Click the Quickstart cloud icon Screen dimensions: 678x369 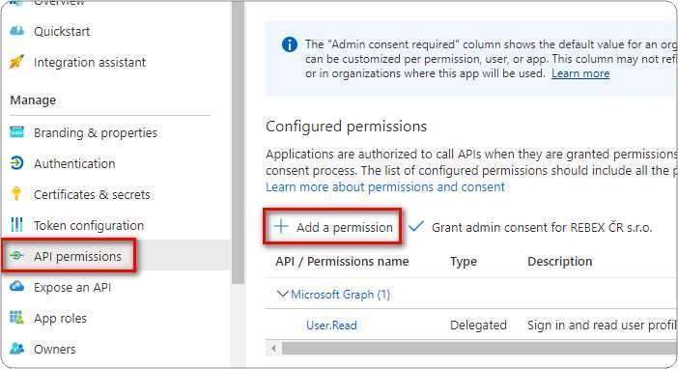tap(16, 31)
